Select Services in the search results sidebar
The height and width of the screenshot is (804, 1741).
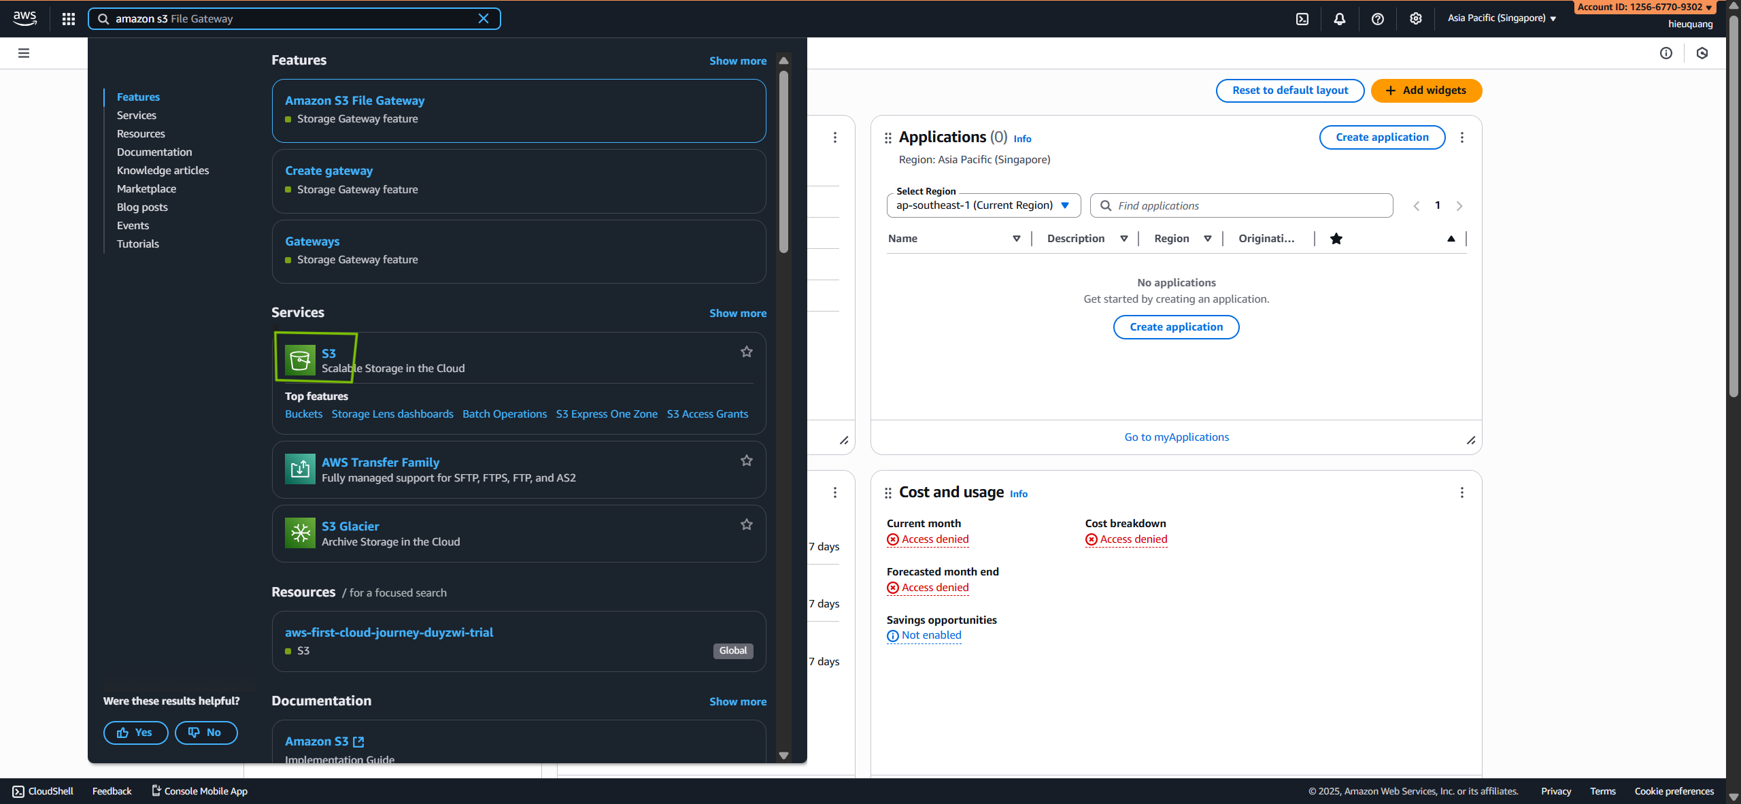(137, 116)
